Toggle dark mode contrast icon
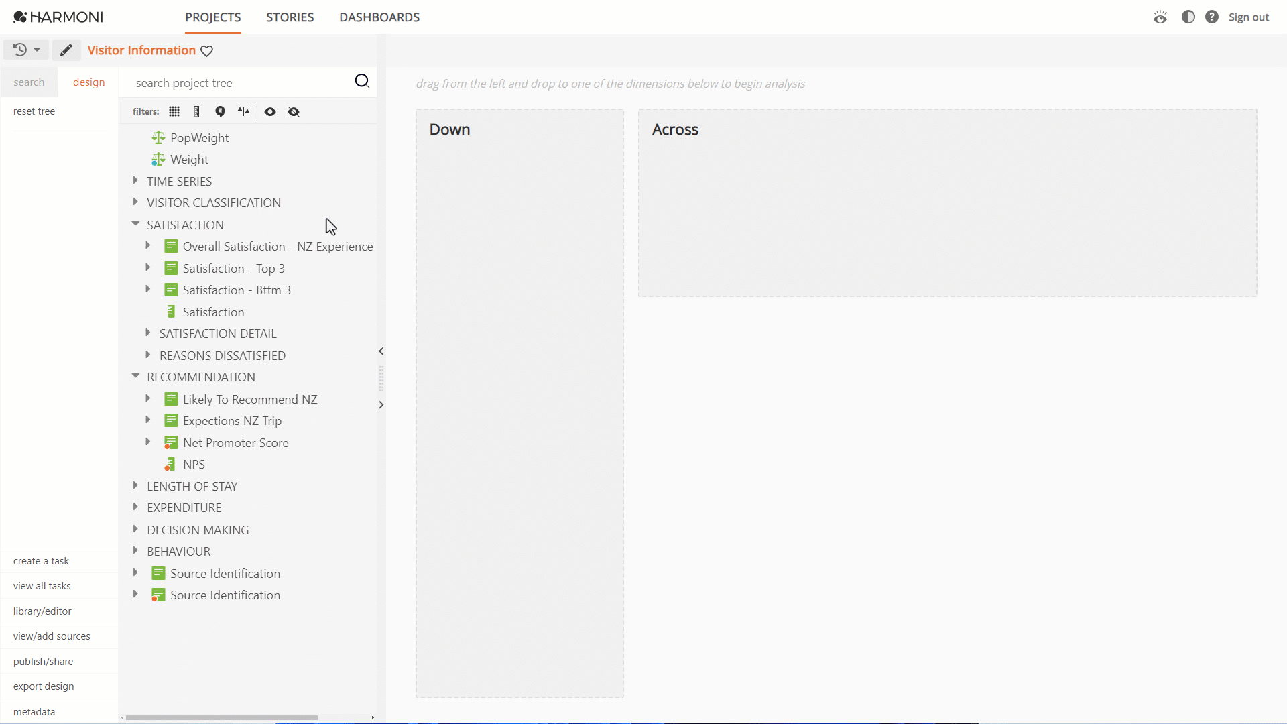 pos(1188,17)
